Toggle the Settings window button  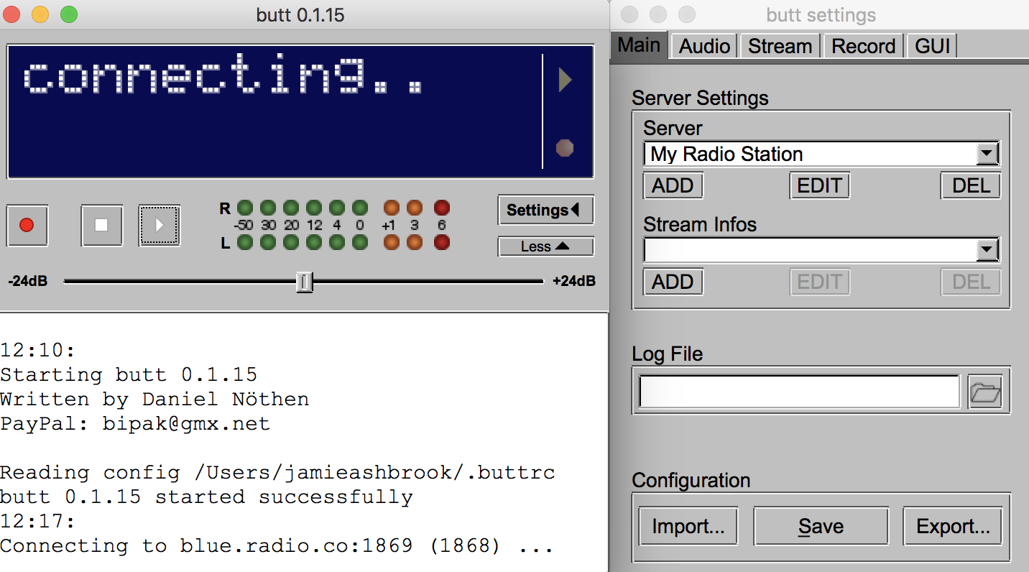point(545,211)
